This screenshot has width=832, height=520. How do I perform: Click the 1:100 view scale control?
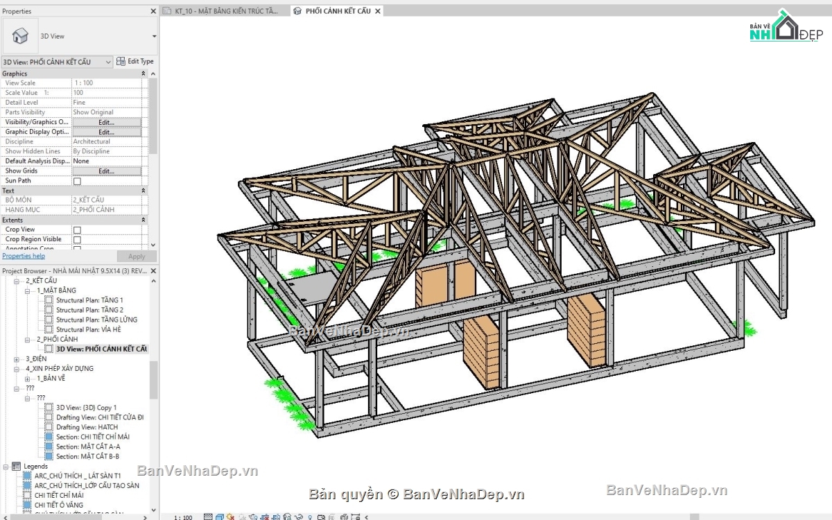pos(182,516)
